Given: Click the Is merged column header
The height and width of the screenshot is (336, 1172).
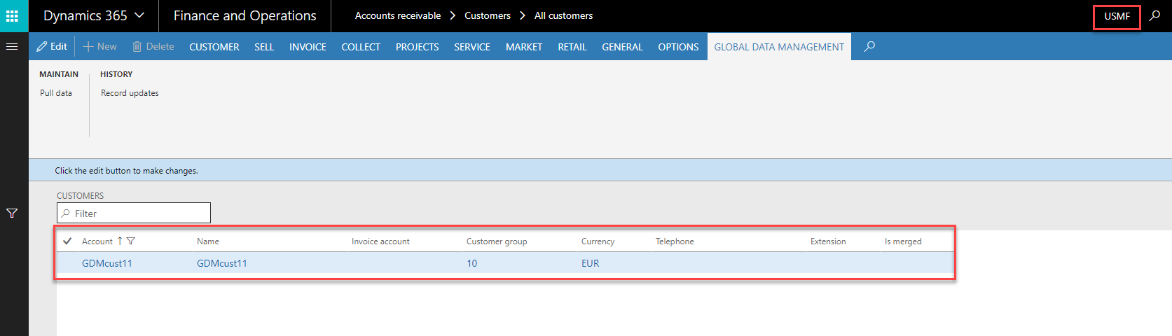Looking at the screenshot, I should tap(903, 241).
